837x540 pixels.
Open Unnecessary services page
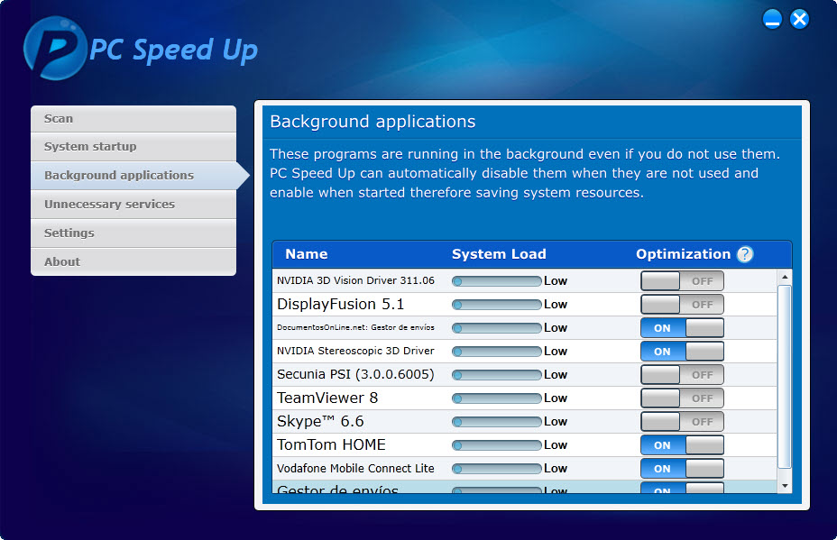pos(133,205)
